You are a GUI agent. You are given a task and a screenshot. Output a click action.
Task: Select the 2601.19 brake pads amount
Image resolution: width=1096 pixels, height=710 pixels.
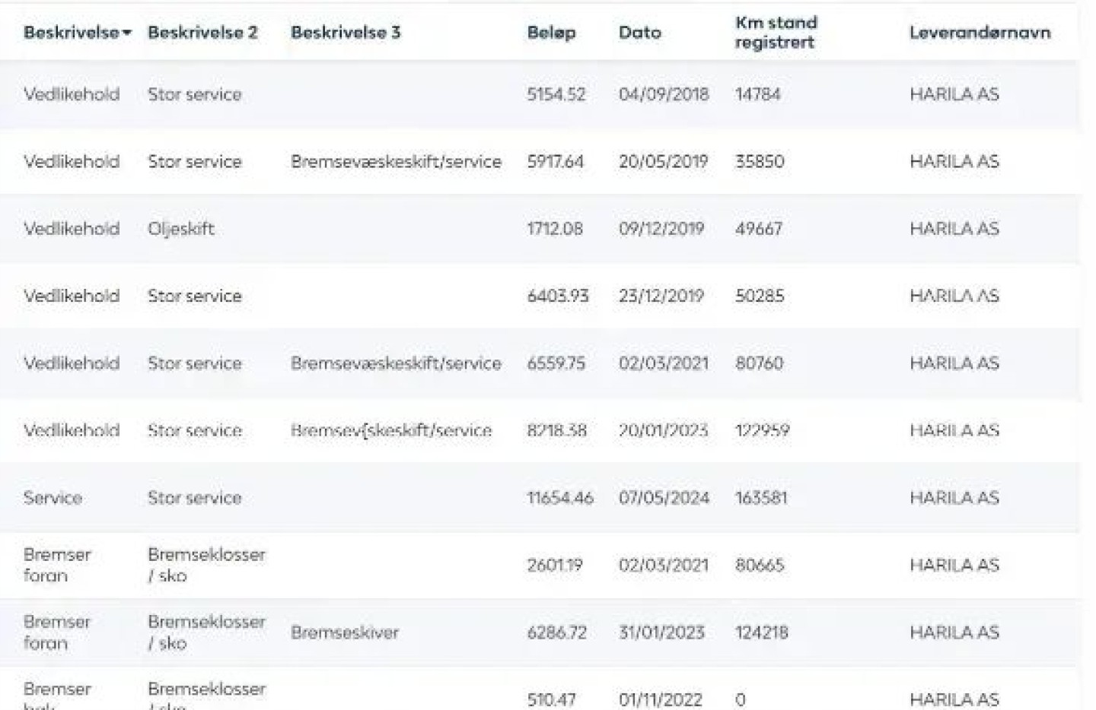pyautogui.click(x=555, y=566)
